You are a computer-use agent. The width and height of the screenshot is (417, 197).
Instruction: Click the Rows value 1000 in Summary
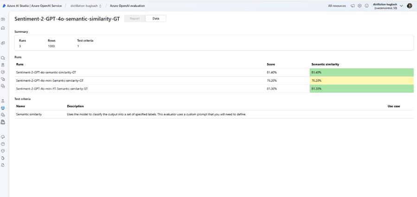pyautogui.click(x=51, y=46)
